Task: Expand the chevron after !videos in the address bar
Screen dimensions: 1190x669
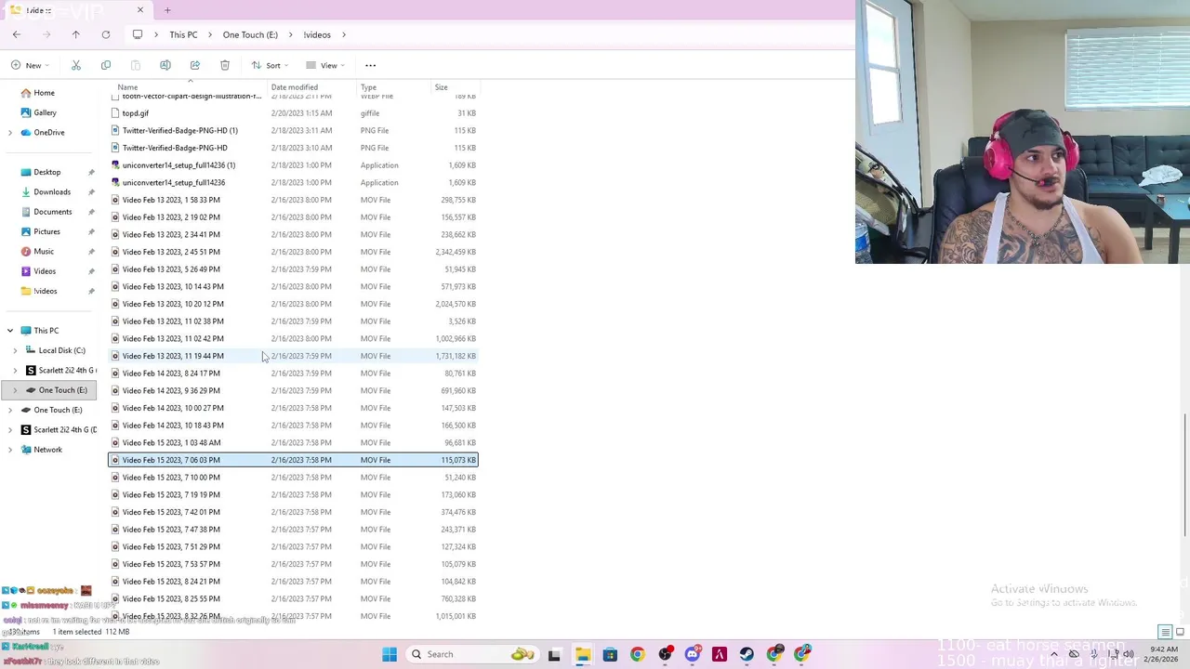Action: (344, 34)
